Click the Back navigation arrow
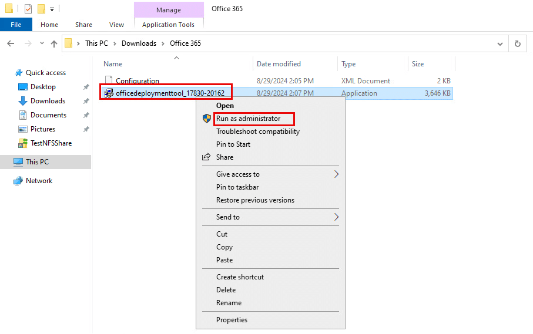 pyautogui.click(x=11, y=43)
